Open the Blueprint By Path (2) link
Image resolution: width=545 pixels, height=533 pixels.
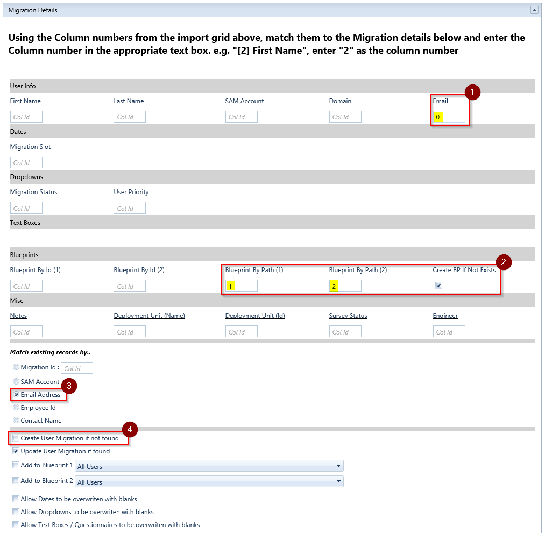[x=358, y=270]
